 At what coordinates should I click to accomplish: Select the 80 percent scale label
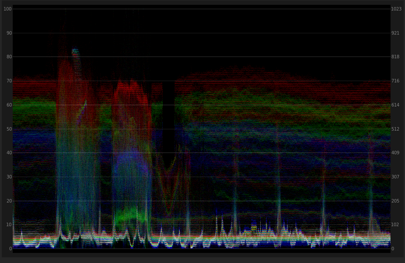point(9,57)
